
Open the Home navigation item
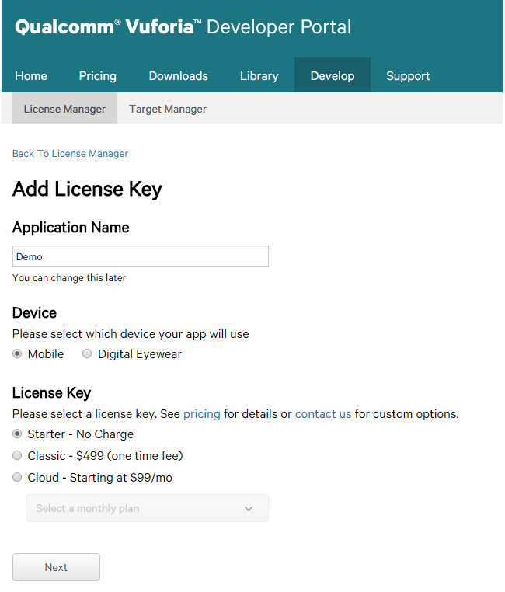(31, 76)
